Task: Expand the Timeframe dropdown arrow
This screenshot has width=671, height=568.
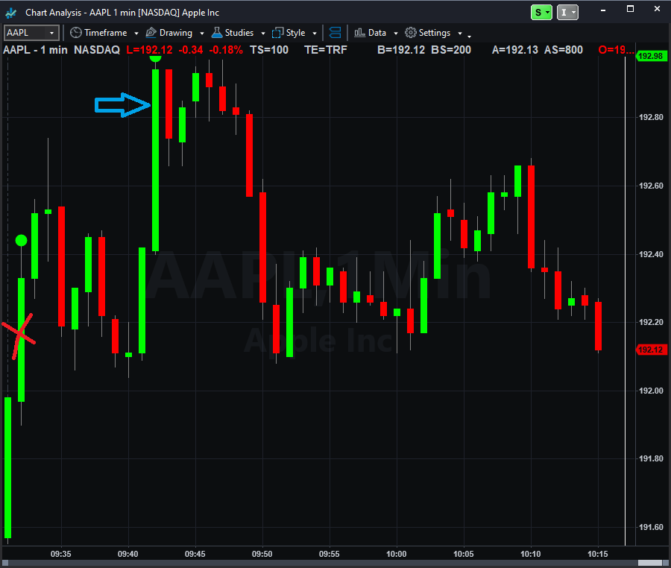Action: [136, 34]
